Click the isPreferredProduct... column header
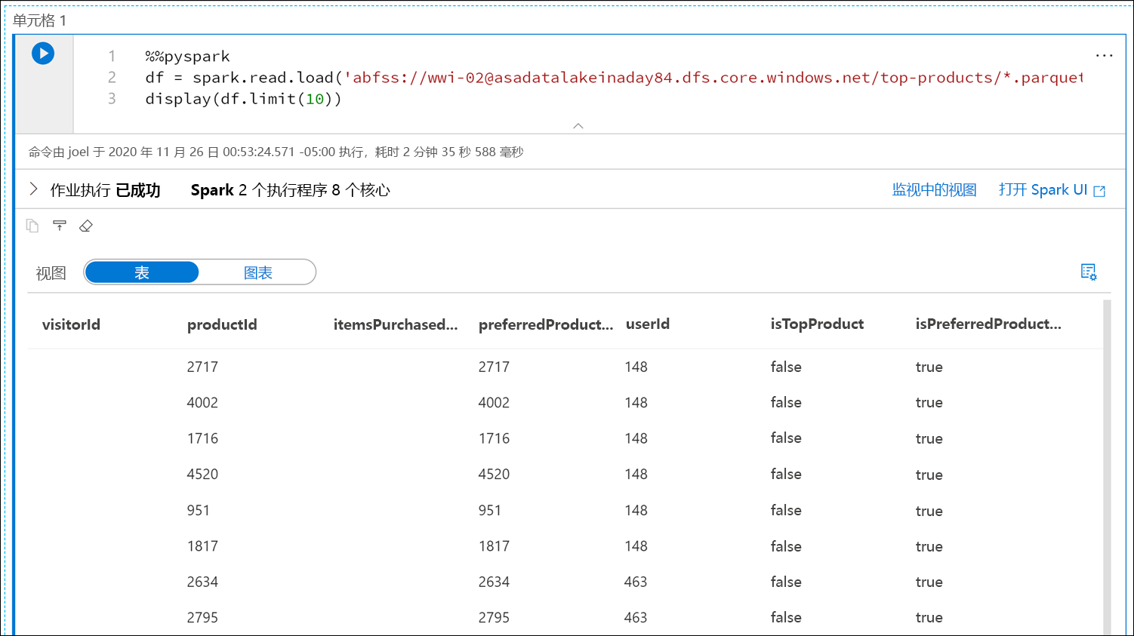 tap(988, 324)
